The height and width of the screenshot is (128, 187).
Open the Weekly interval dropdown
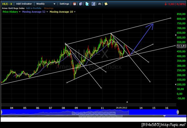[46, 4]
